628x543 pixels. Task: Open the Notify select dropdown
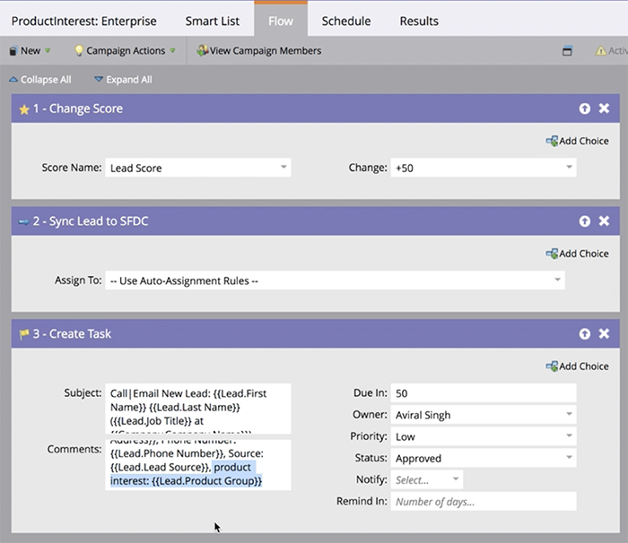click(x=426, y=479)
